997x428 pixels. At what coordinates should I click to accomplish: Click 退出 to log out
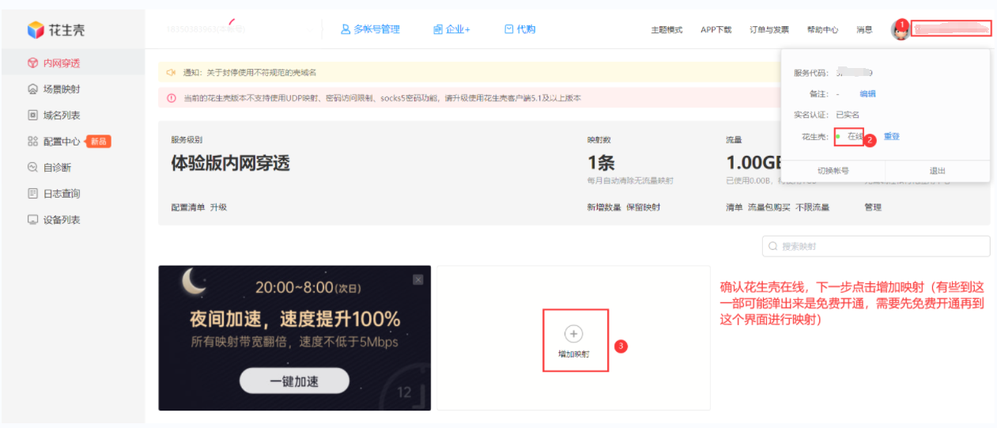click(x=937, y=171)
